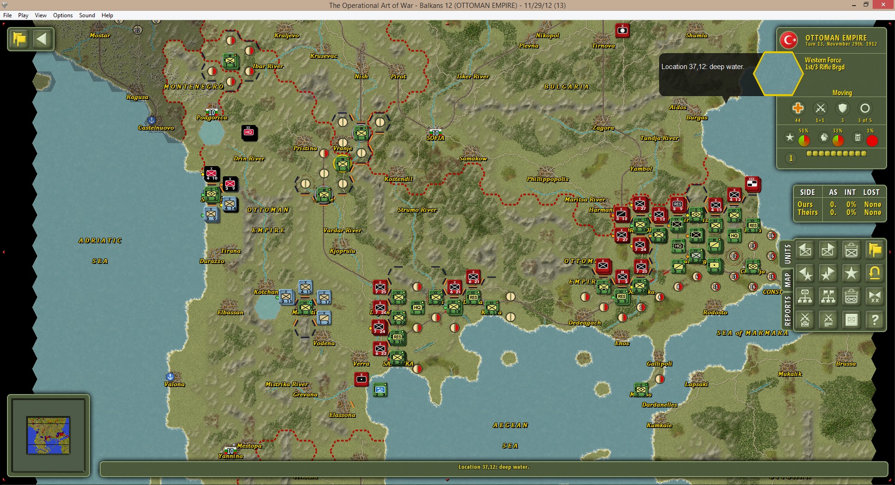Viewport: 895px width, 485px height.
Task: Click the star proficiency icon
Action: pos(790,138)
